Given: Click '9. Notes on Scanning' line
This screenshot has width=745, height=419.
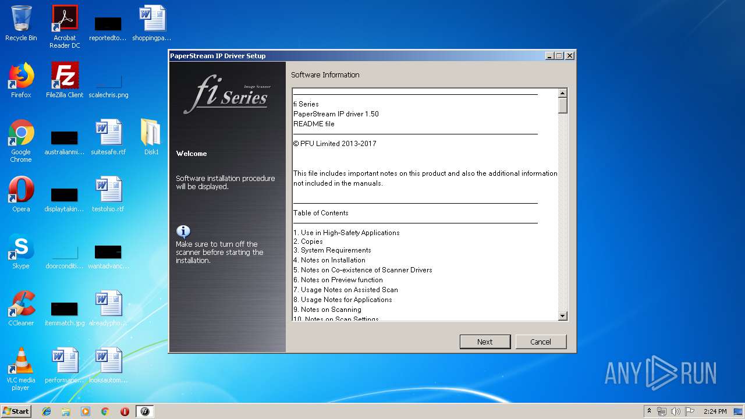Looking at the screenshot, I should click(327, 310).
